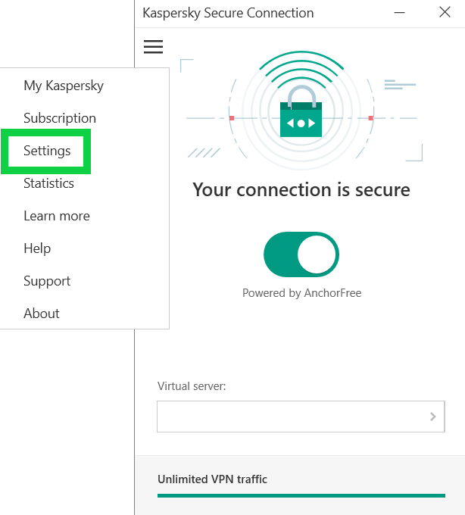Click the 'Your connection is secure' heading

301,189
